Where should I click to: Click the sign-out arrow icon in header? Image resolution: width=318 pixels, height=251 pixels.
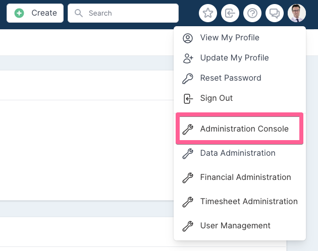click(x=230, y=14)
